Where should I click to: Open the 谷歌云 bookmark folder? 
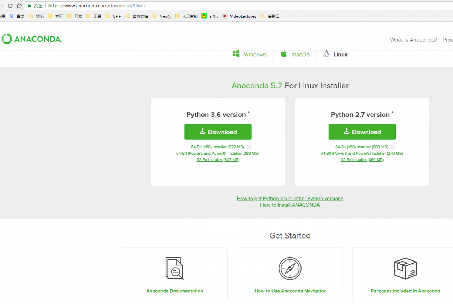[x=270, y=16]
